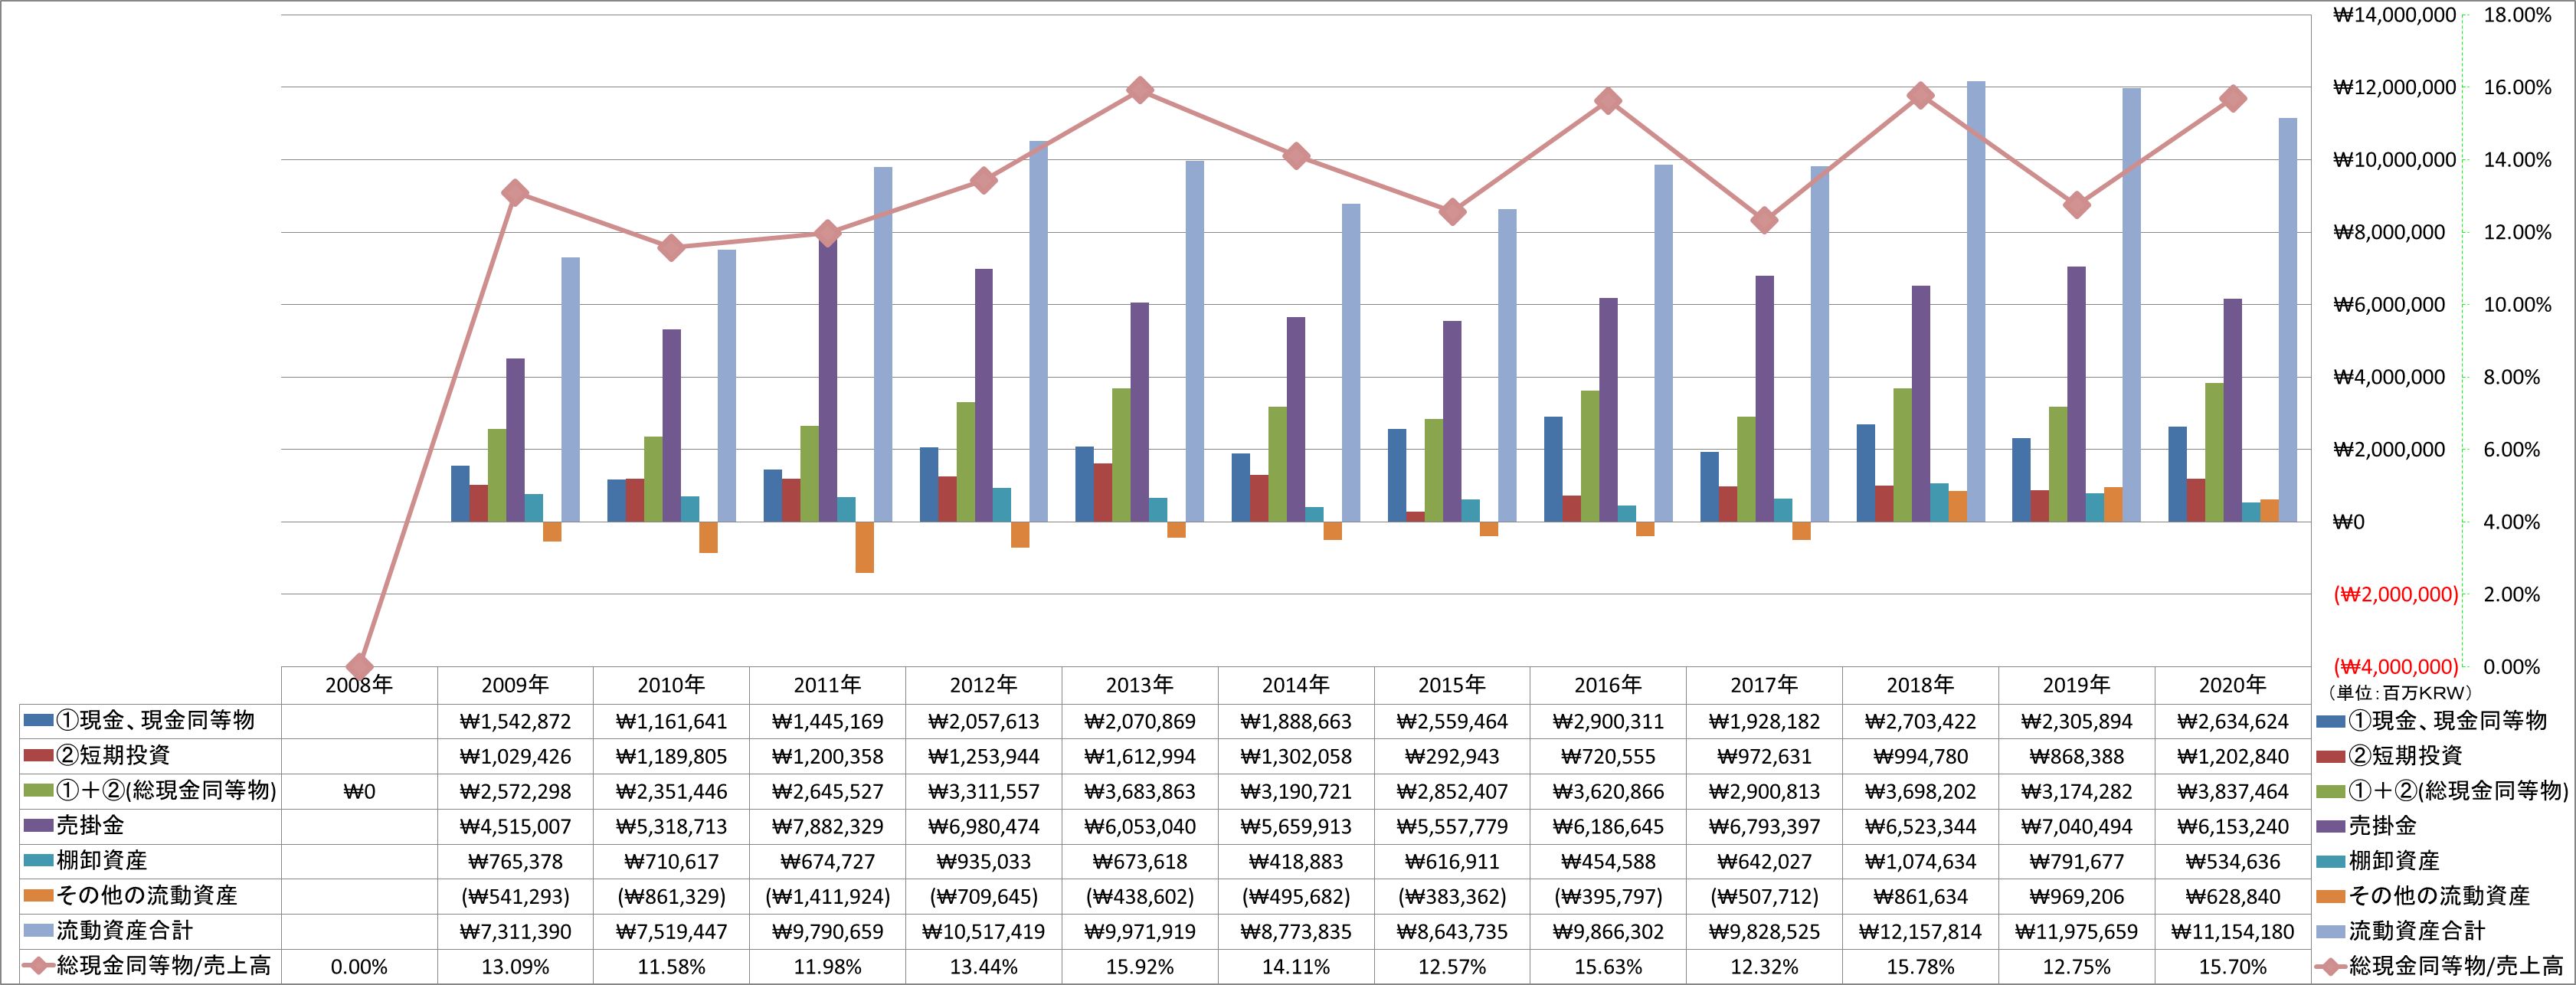The image size is (2576, 985).
Task: Click the teal swatch beside the left 棚卸資産 row label
Action: coord(38,860)
